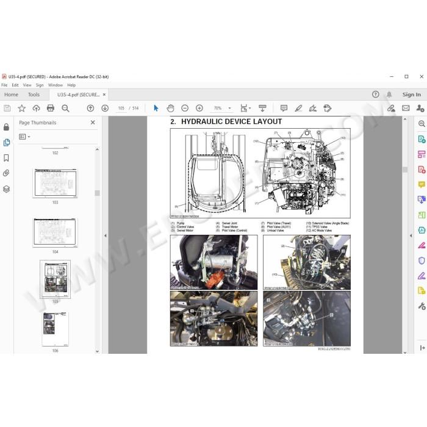Open the fit page options icon
This screenshot has height=427, width=427.
point(245,109)
